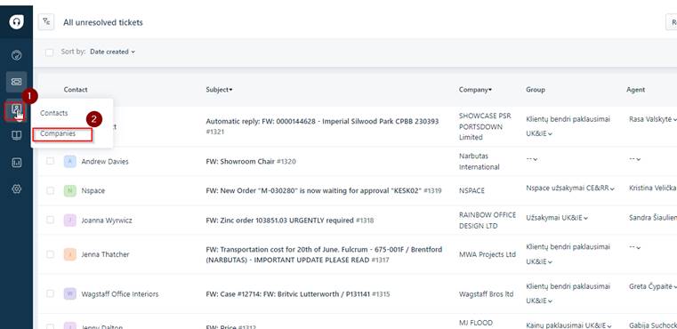Choose Contacts from the flyout menu
Screen dimensions: 677x329
pos(54,113)
